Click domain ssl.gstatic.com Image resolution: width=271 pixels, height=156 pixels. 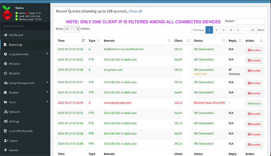[x=113, y=70]
